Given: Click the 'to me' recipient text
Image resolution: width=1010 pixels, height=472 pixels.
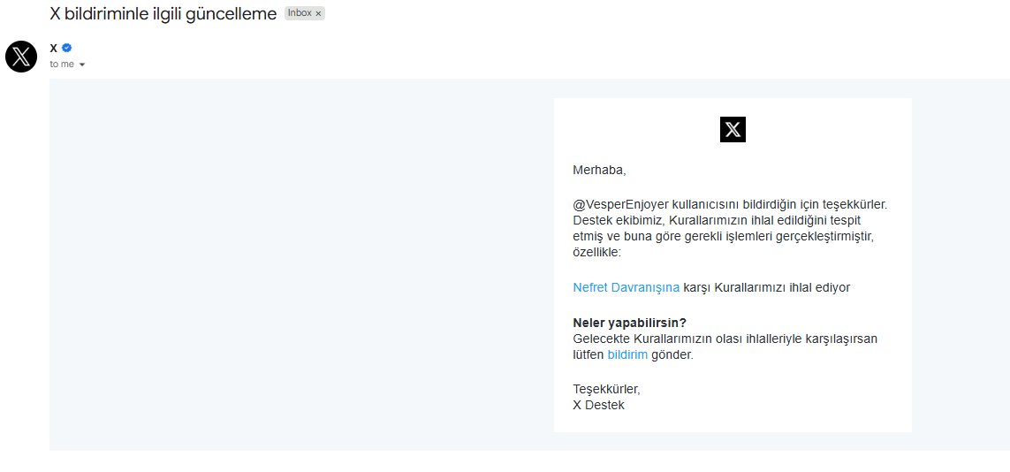Looking at the screenshot, I should tap(62, 65).
